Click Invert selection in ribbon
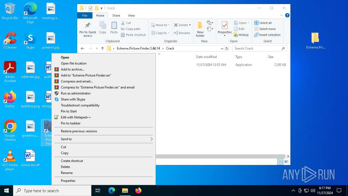The height and width of the screenshot is (196, 348). [267, 35]
